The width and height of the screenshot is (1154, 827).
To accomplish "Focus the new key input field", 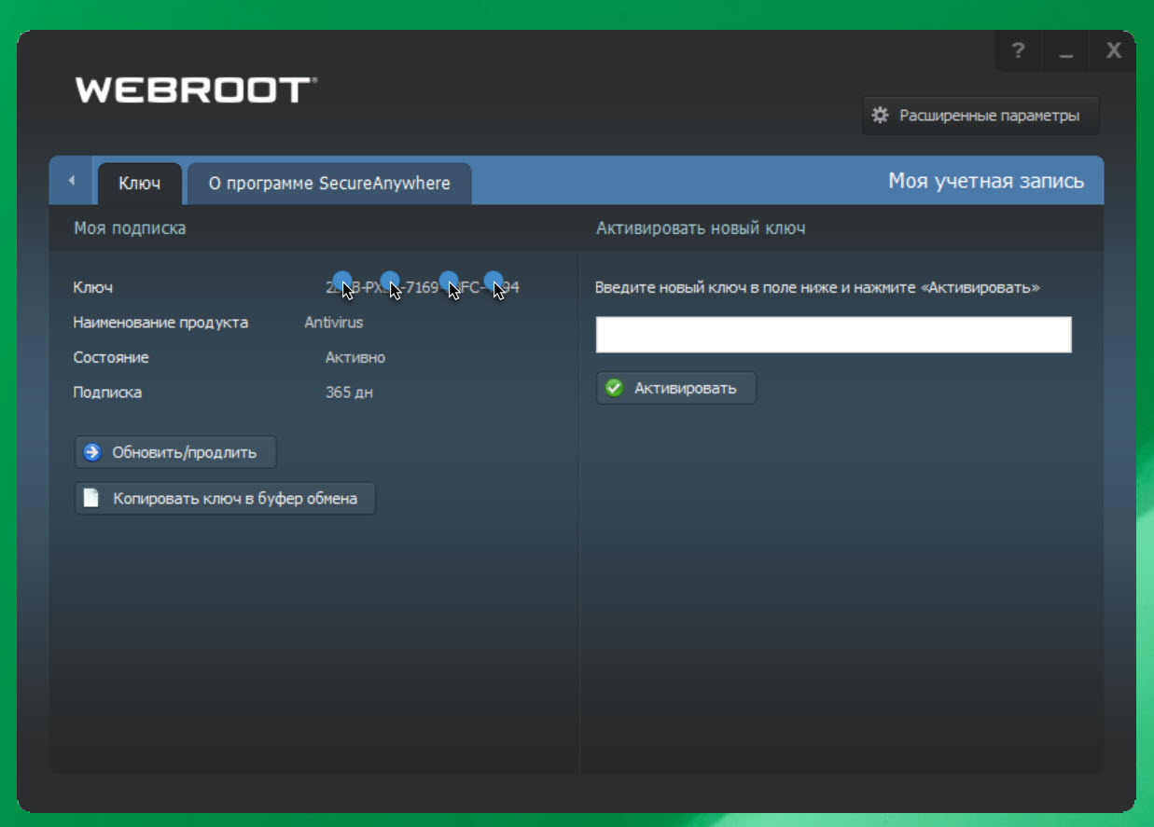I will [833, 335].
